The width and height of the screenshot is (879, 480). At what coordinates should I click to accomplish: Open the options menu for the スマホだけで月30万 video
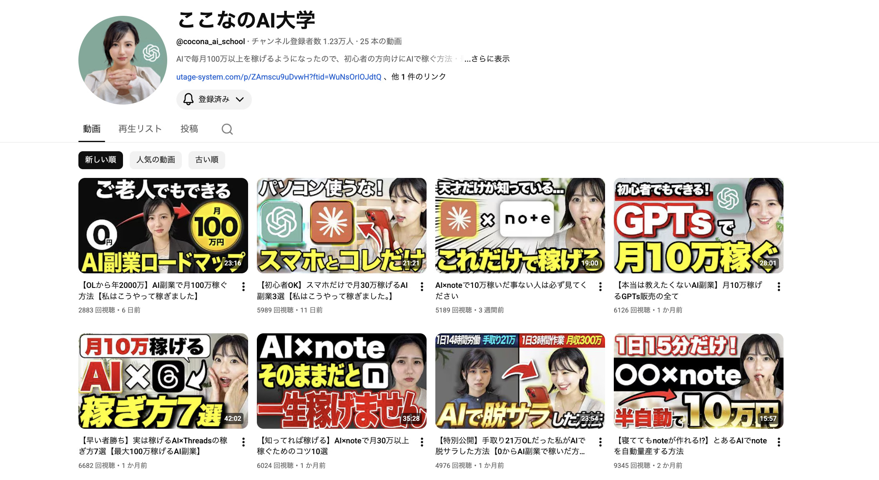pos(422,286)
